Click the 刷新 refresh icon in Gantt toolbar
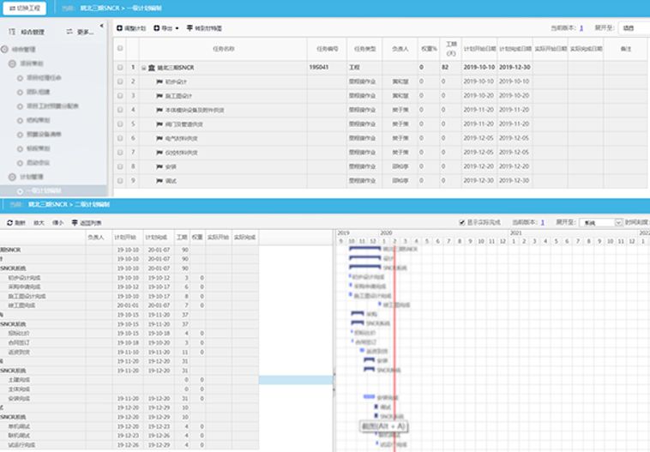 (x=9, y=222)
